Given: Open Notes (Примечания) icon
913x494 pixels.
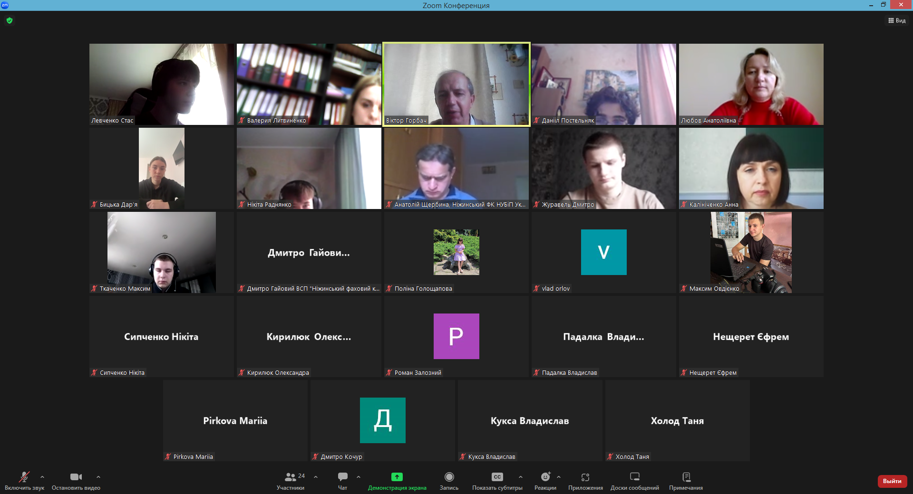Looking at the screenshot, I should point(686,477).
